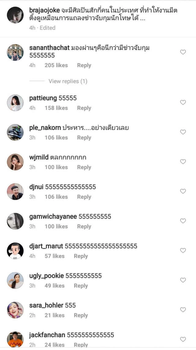Like wjmild's comment with the heart icon
The image size is (196, 350).
[183, 162]
